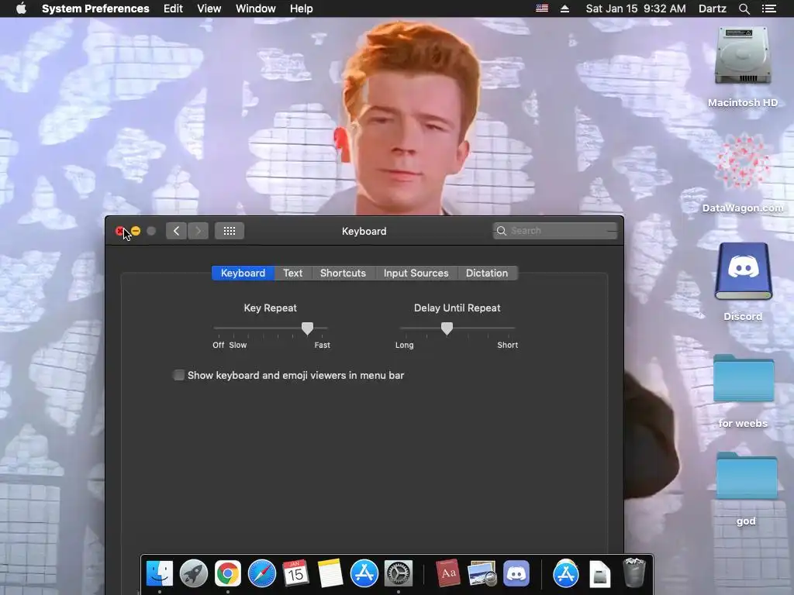The image size is (794, 595).
Task: Open the Trash in the Dock
Action: point(634,573)
